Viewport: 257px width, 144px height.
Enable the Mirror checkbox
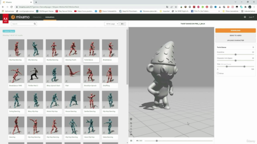point(218,73)
